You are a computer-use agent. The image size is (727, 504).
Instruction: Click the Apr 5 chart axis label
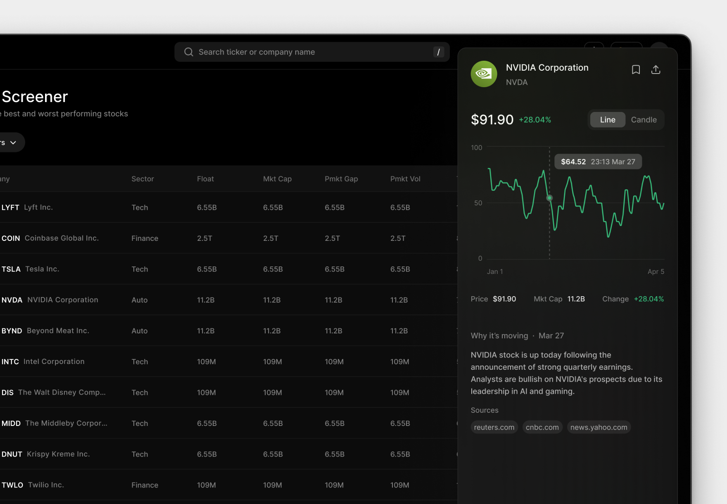(x=656, y=271)
